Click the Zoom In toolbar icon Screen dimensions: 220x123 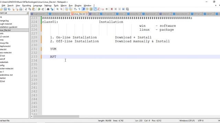(57, 9)
